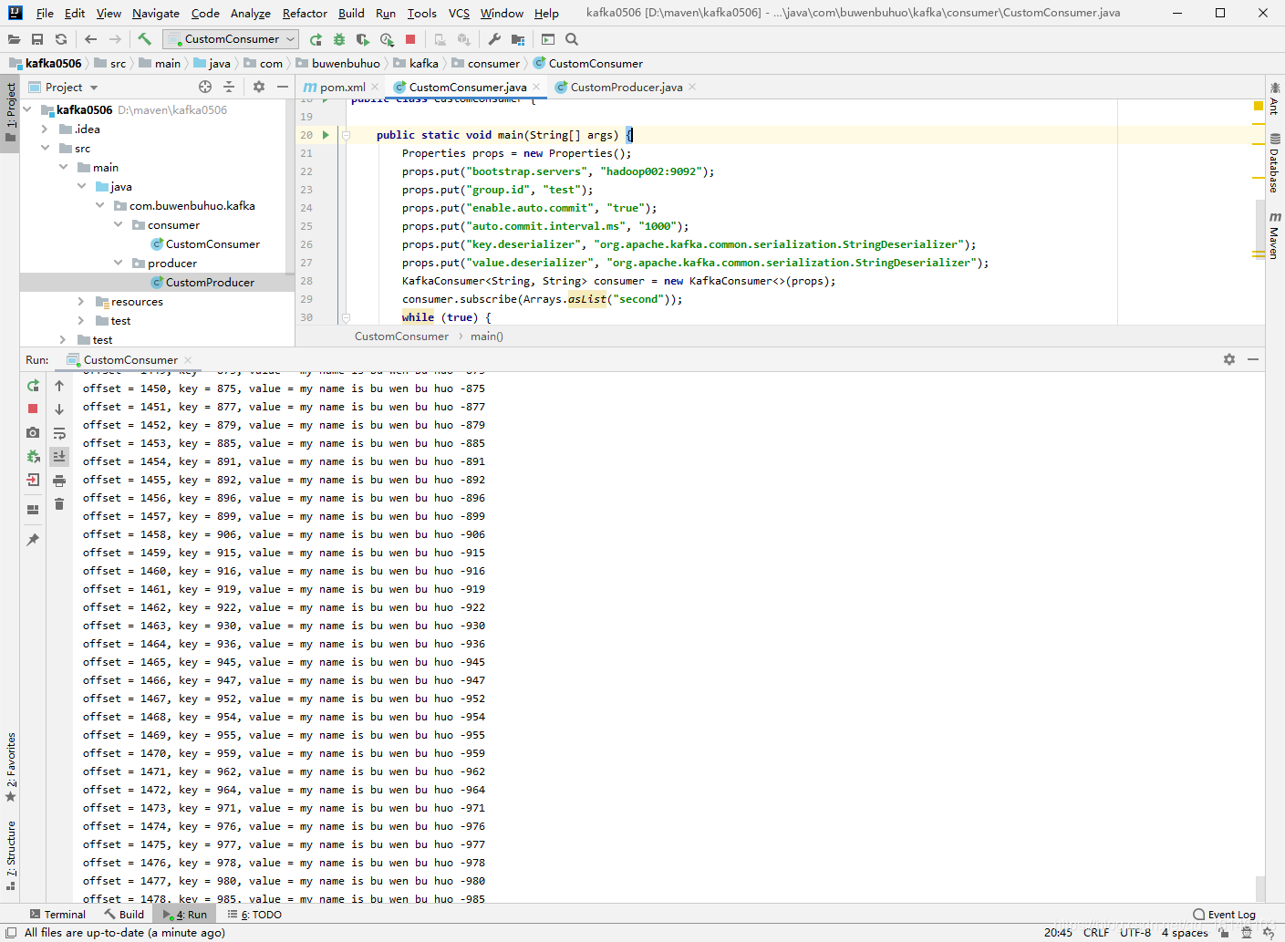Toggle the Favorites side tab

(10, 768)
